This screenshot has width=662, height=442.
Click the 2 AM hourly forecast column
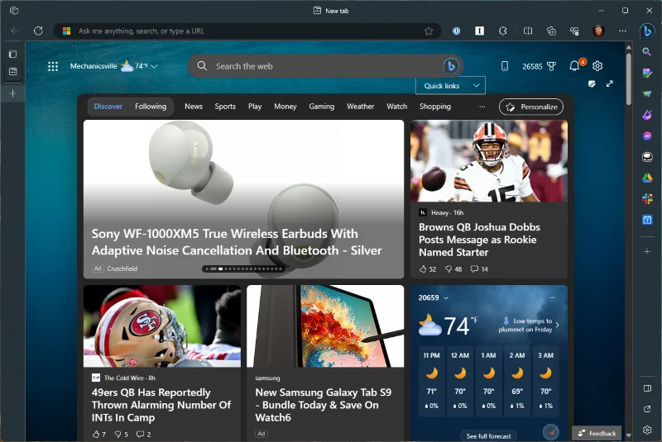coord(516,381)
